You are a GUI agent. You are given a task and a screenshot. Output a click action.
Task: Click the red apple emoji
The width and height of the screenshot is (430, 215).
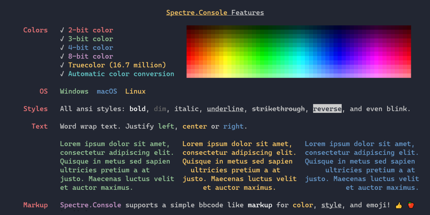coord(411,205)
